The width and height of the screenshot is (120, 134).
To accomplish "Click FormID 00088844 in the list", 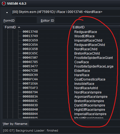I will (x=30, y=114).
